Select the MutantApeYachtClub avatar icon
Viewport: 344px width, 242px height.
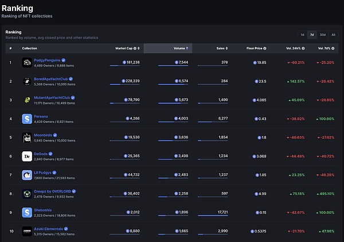click(x=26, y=100)
